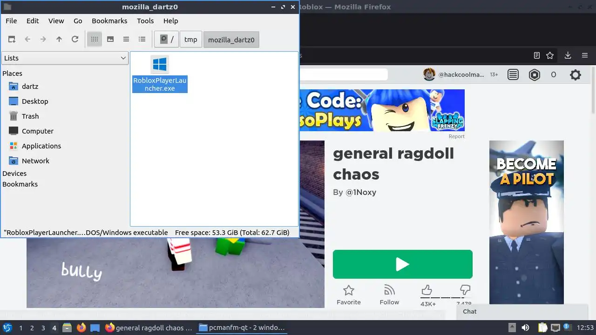Click the Roblox search field
596x335 pixels.
[x=344, y=74]
